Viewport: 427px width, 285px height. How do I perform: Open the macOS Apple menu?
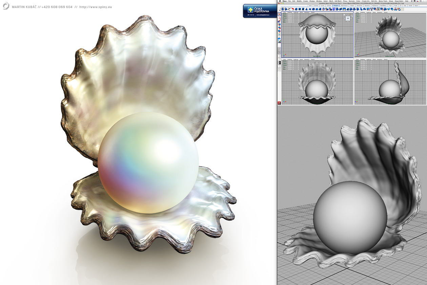[280, 1]
